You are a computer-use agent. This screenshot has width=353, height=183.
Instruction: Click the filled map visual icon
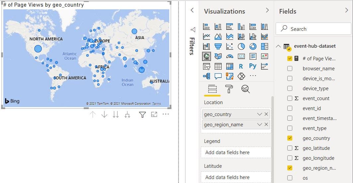coord(218,56)
